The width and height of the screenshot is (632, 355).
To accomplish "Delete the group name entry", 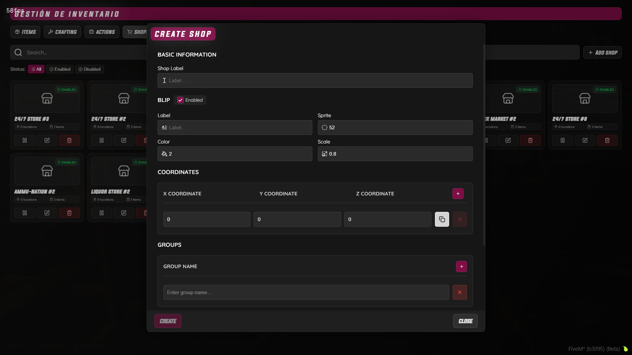I will (x=459, y=292).
